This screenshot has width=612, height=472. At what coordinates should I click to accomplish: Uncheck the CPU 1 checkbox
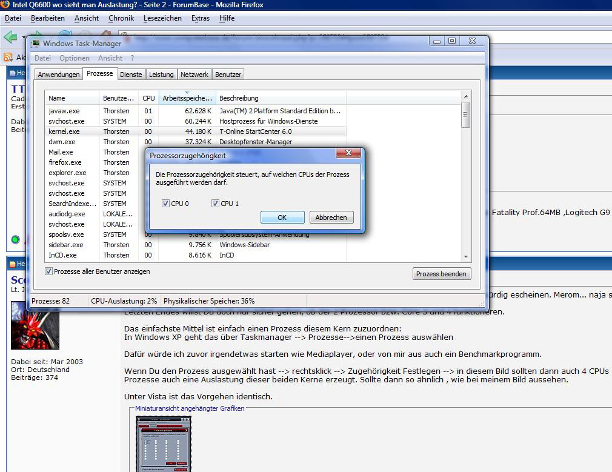coord(215,204)
